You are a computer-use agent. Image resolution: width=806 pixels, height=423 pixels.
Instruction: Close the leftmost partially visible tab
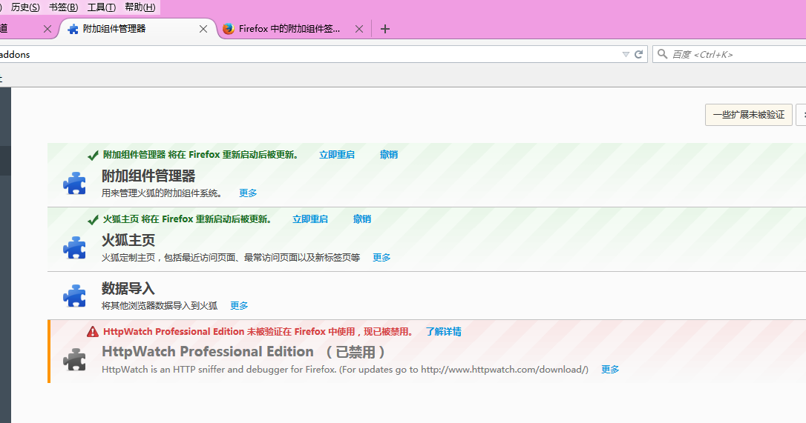click(47, 29)
